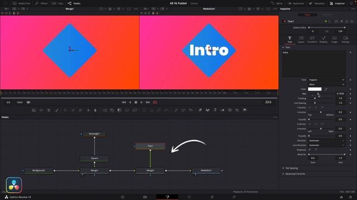Collapse the Text section in Inspector
Image resolution: width=357 pixels, height=200 pixels.
[x=283, y=47]
